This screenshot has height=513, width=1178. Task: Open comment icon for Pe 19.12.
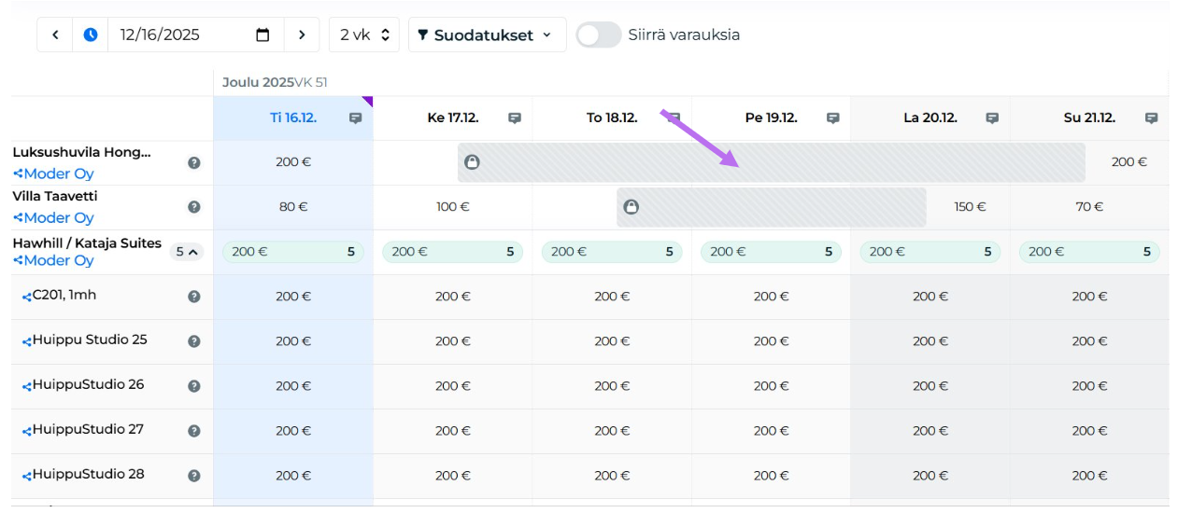point(833,118)
